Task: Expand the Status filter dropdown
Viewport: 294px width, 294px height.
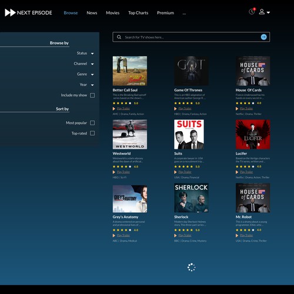Action: (92, 54)
